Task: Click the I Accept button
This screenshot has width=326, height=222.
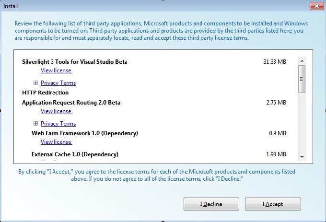Action: coord(273,204)
